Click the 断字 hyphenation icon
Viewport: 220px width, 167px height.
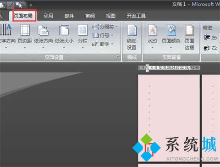pyautogui.click(x=95, y=44)
